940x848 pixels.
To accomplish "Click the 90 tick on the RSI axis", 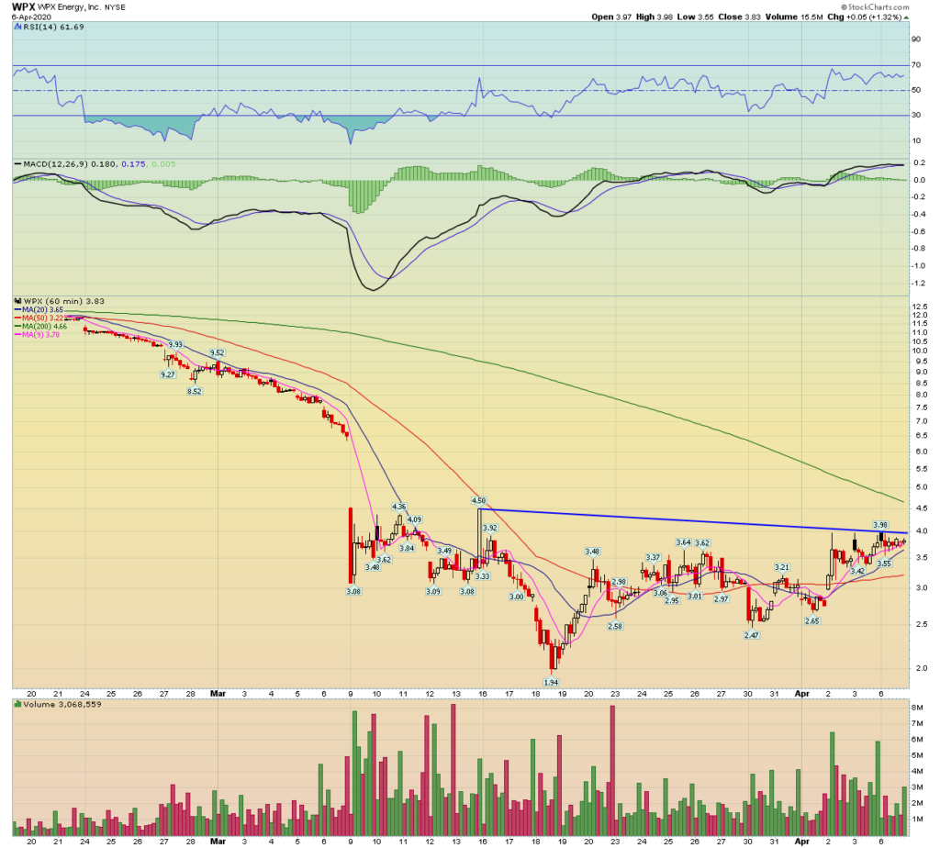I will 916,39.
